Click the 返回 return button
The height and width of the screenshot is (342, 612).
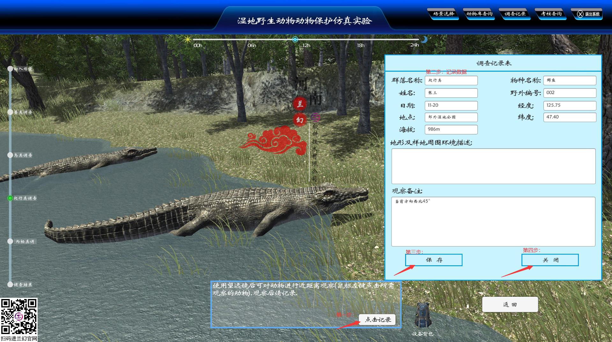(x=510, y=304)
